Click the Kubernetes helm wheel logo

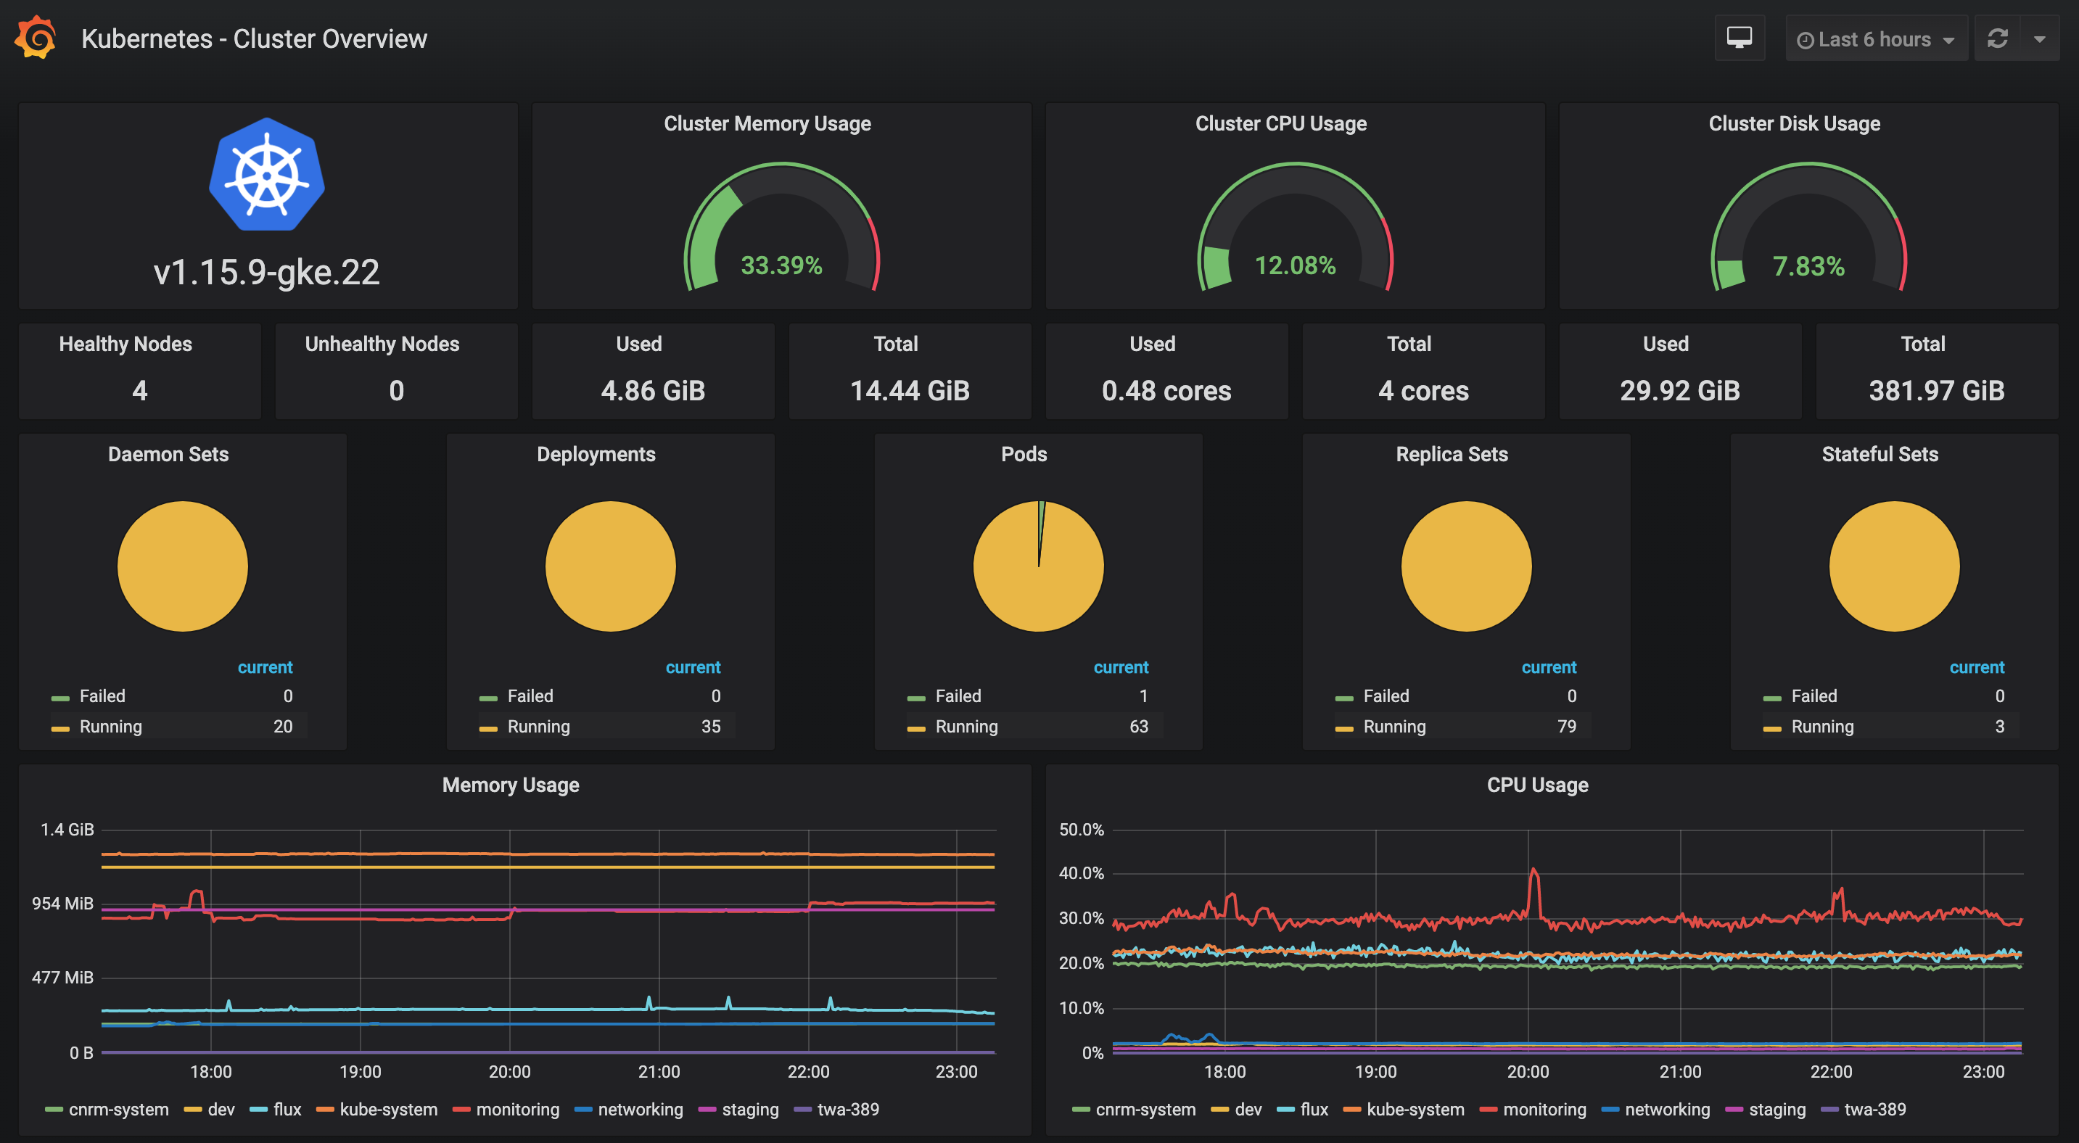tap(266, 175)
